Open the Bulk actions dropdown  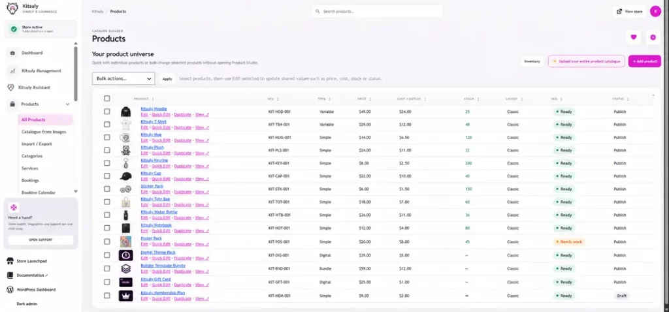click(x=123, y=78)
